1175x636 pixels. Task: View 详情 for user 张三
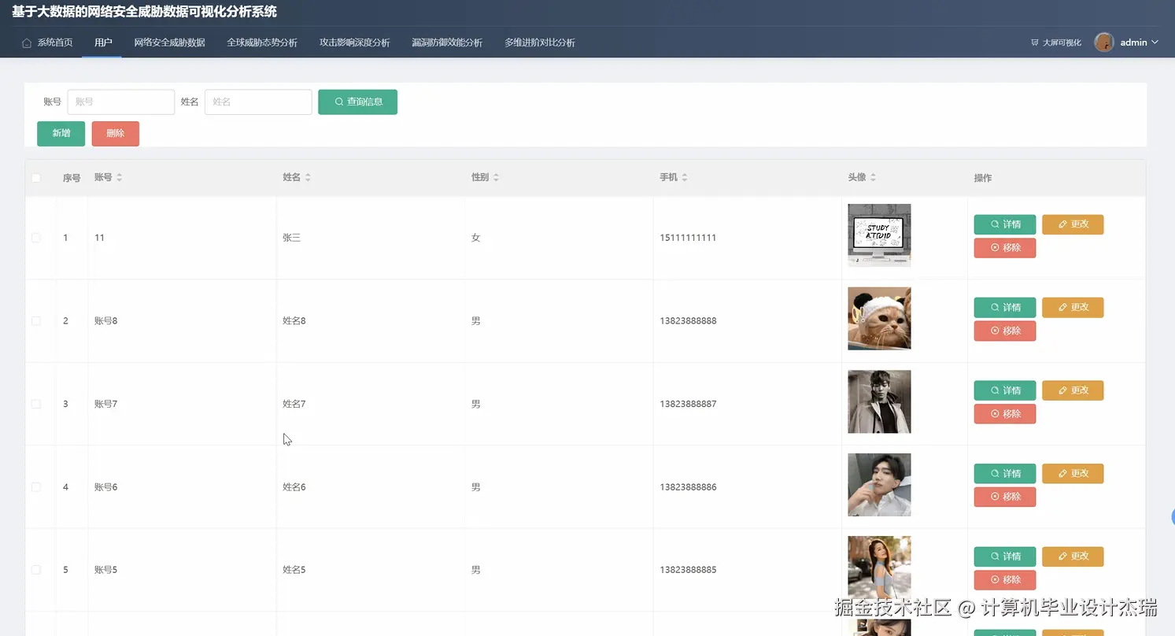tap(1005, 224)
